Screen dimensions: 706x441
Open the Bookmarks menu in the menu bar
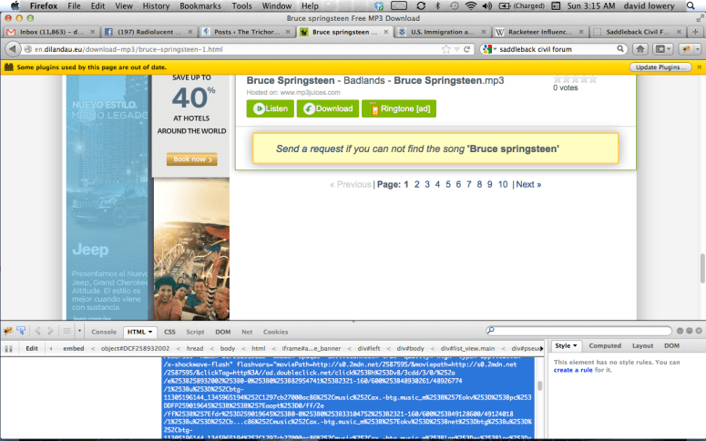(200, 5)
